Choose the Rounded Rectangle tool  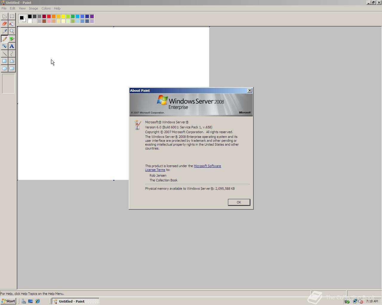point(12,69)
